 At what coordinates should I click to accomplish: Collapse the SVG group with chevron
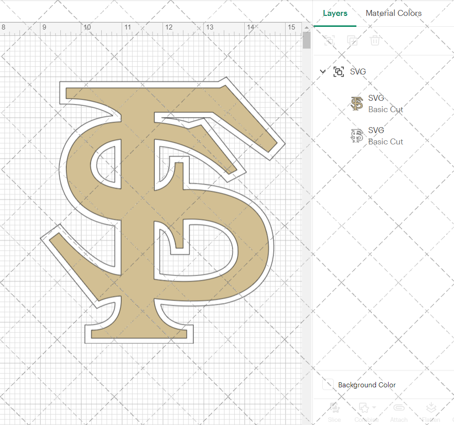pos(322,71)
